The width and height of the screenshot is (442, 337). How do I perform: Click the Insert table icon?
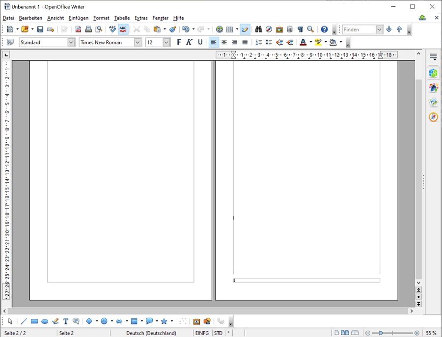[230, 29]
